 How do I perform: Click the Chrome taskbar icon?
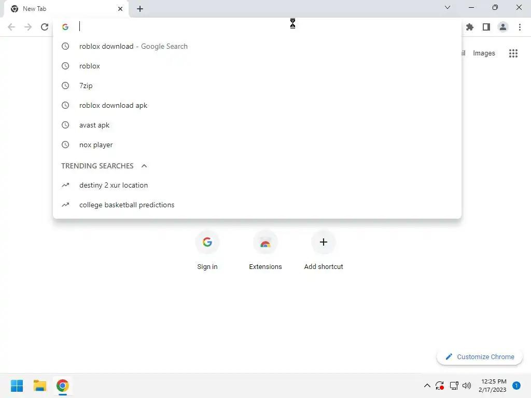[x=63, y=386]
